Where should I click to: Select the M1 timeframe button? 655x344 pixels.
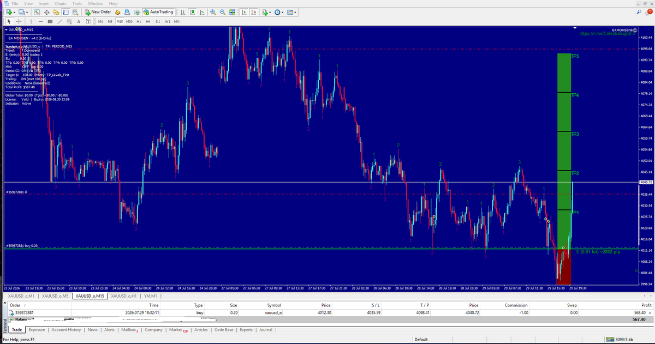(x=101, y=21)
